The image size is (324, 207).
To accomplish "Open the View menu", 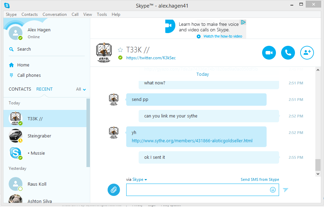I will (87, 14).
